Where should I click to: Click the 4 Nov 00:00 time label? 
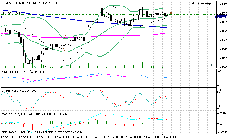[61, 137]
